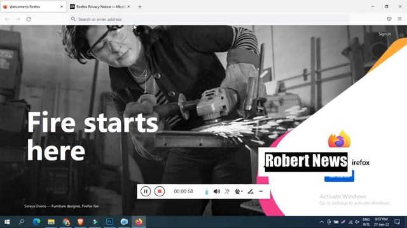
Task: Go back one page
Action: (x=7, y=19)
